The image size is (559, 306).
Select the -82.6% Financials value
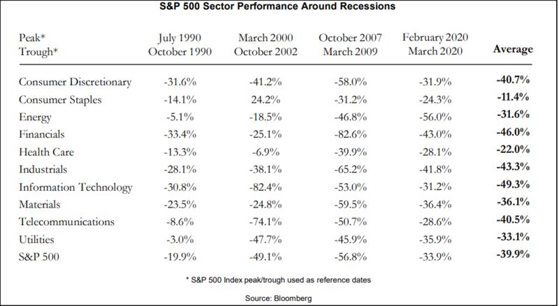[349, 132]
